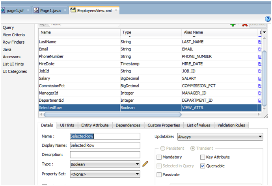
Task: Enable the Passivate checkbox
Action: tap(159, 175)
